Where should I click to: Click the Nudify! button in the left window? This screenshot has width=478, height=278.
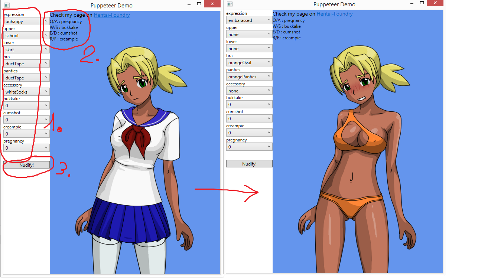26,165
